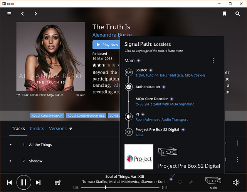The image size is (247, 192).
Task: Favorite the current track with heart
Action: (180, 182)
